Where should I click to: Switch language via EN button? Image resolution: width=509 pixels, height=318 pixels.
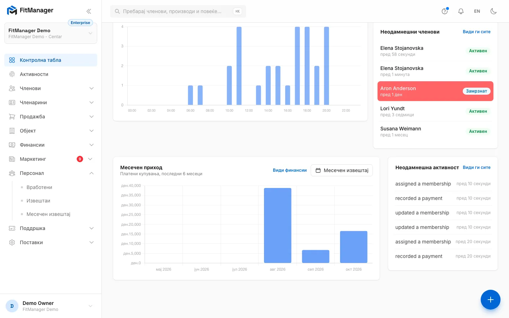(477, 11)
